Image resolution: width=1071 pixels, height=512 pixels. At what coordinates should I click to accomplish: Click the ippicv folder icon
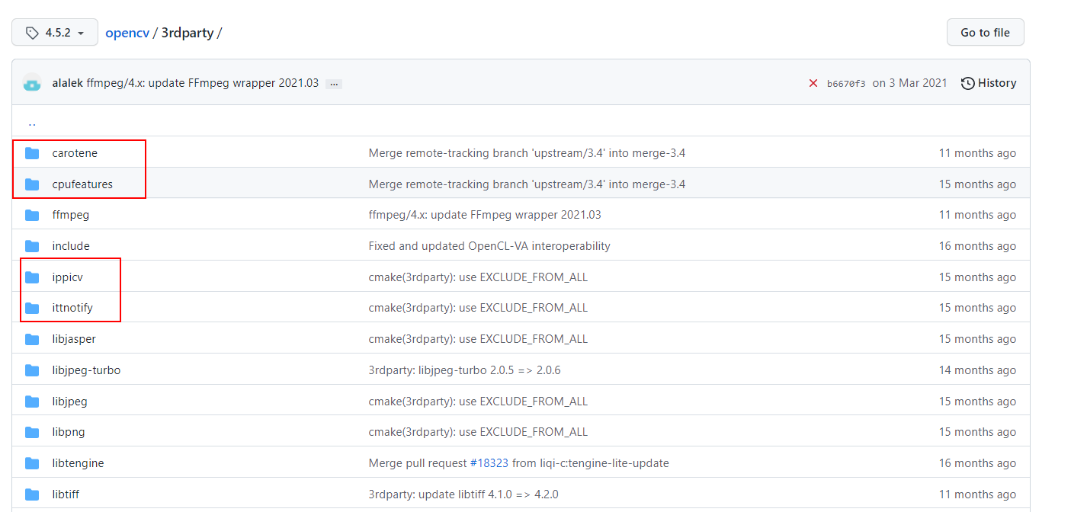click(x=32, y=277)
